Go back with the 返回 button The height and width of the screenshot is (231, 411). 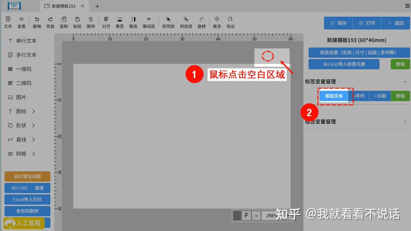point(396,23)
